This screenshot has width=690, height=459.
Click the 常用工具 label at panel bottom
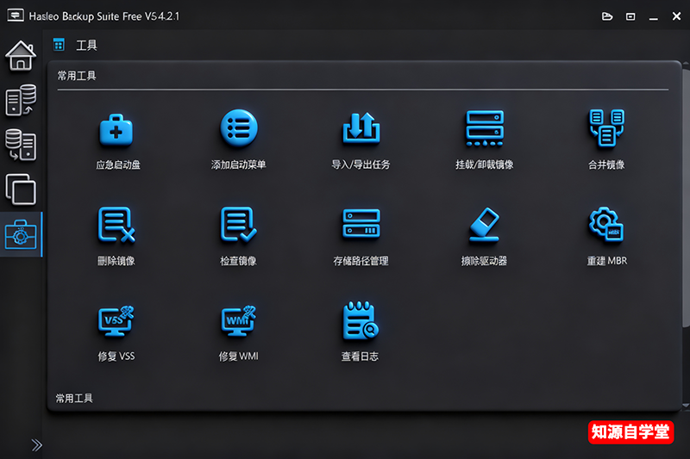coord(74,399)
